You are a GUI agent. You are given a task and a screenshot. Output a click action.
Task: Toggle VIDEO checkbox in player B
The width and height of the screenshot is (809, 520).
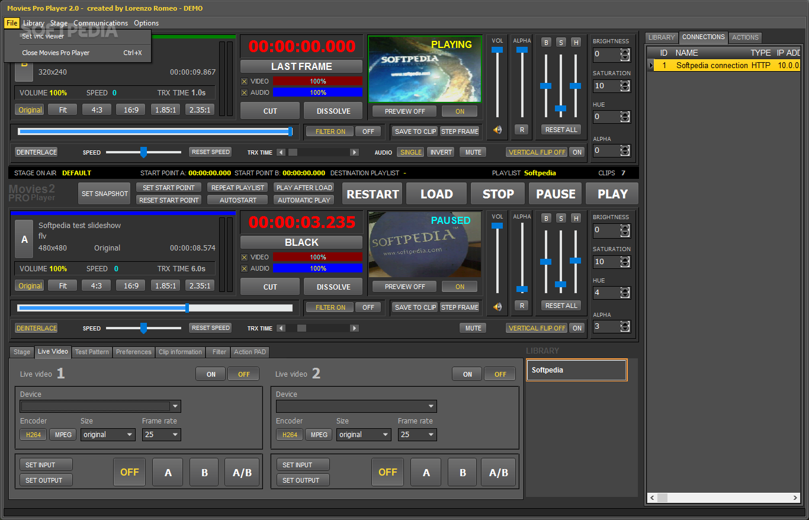coord(245,81)
